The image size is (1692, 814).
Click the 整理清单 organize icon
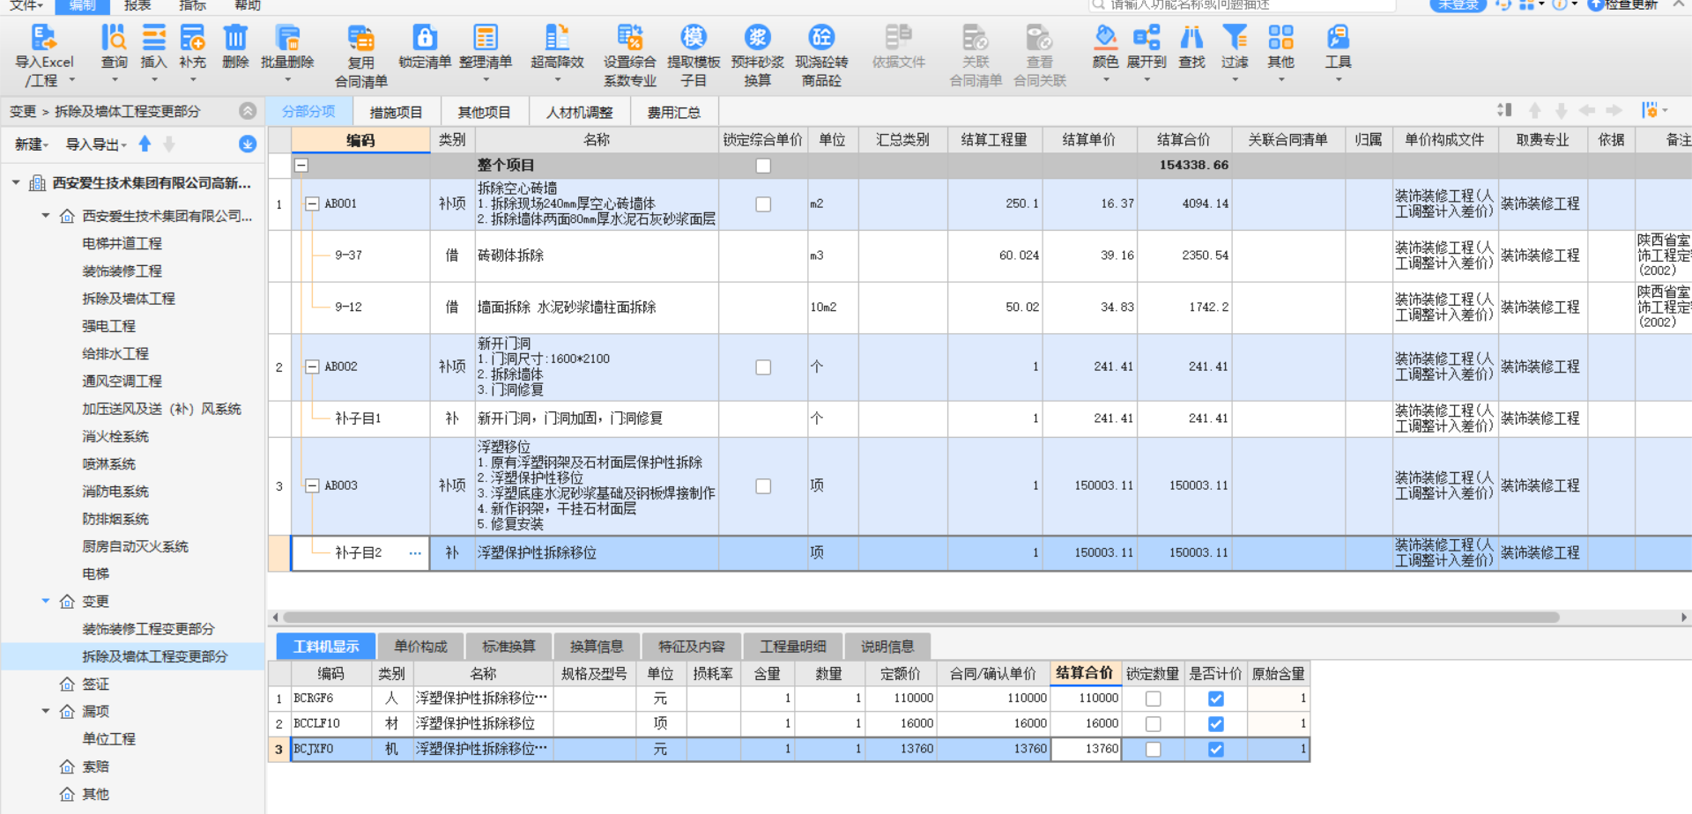tap(486, 38)
